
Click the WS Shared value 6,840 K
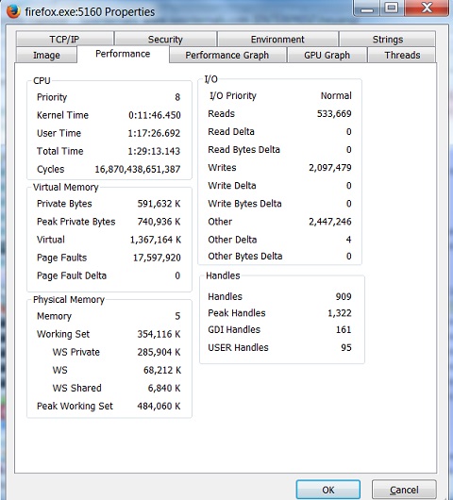(164, 388)
